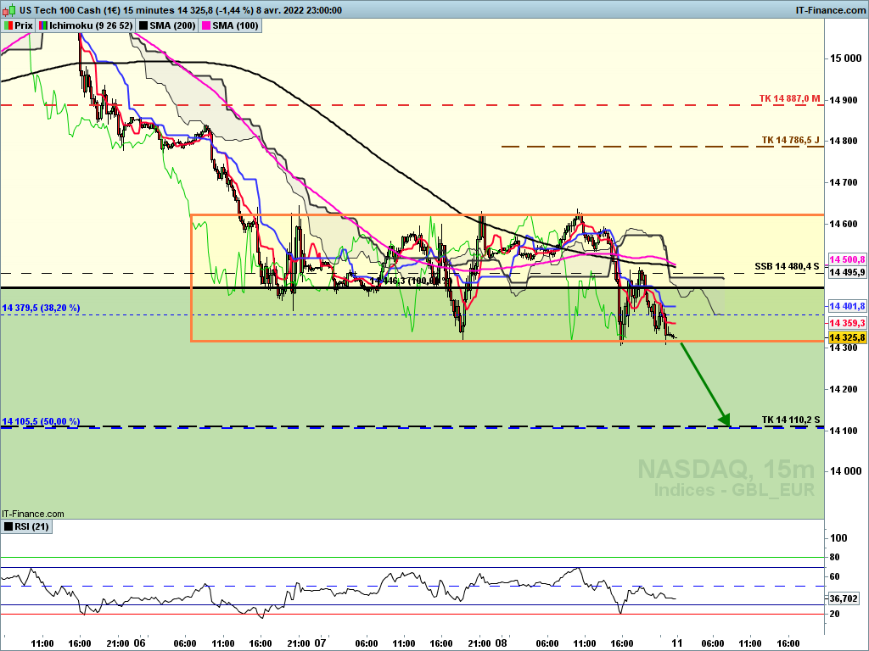This screenshot has width=869, height=651.
Task: Click the 14 700 price axis label
Action: pyautogui.click(x=844, y=182)
